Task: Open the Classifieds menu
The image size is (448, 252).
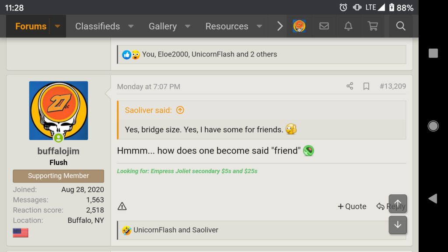Action: pyautogui.click(x=98, y=26)
